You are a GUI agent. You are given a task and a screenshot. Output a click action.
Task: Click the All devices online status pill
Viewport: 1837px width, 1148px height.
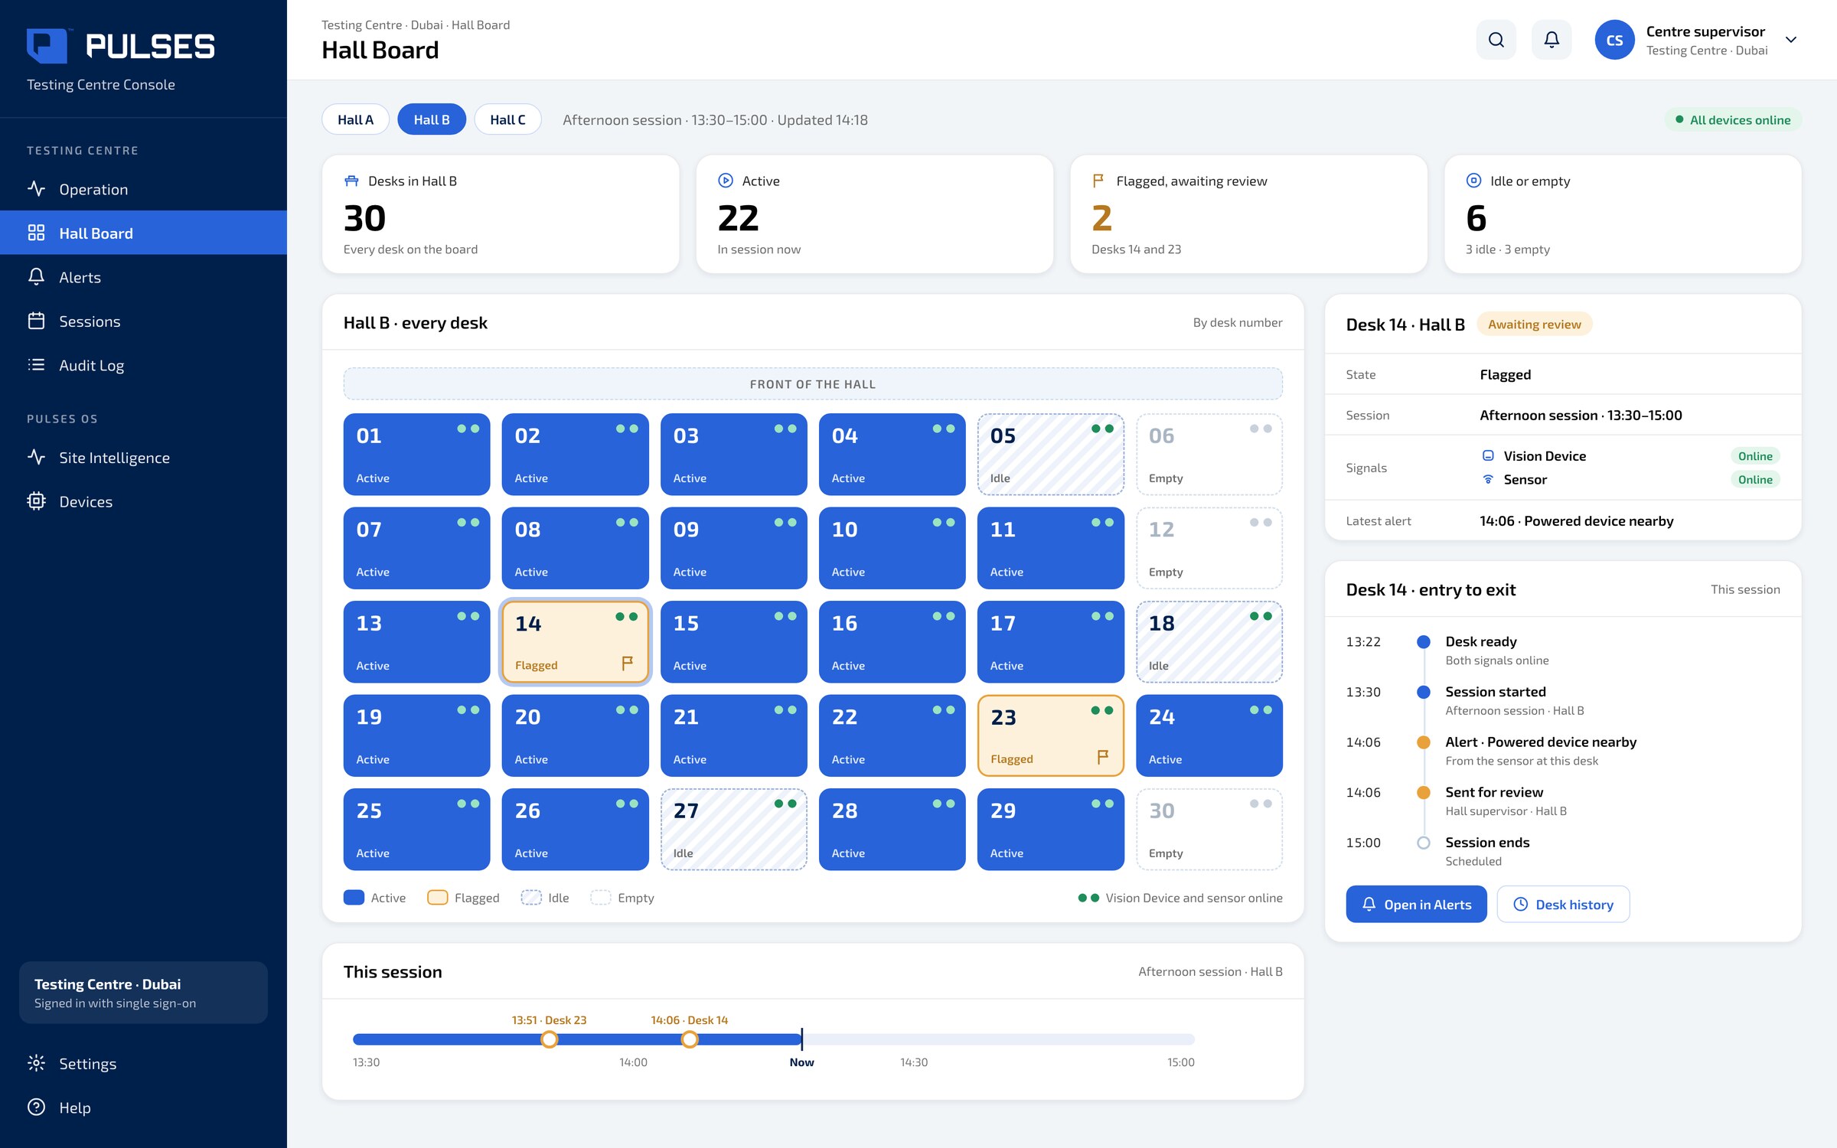pos(1733,119)
